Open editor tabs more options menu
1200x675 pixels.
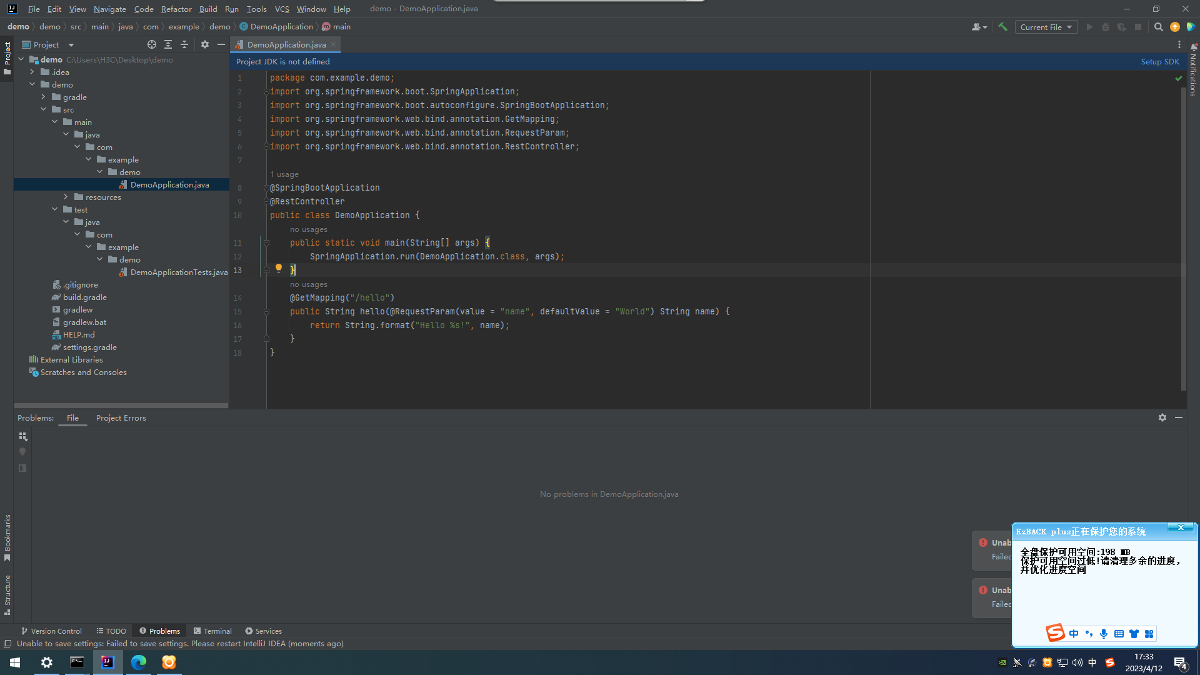[1179, 44]
